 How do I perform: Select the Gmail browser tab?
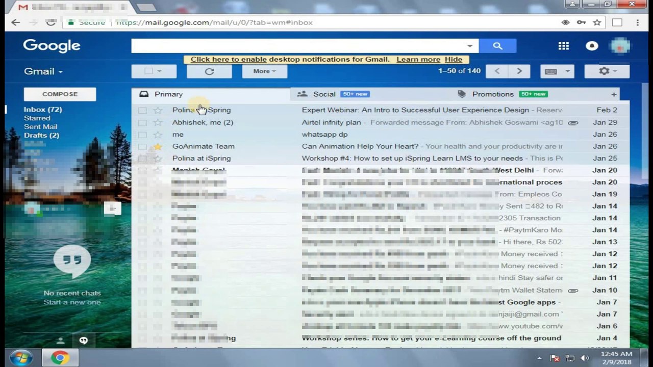(71, 7)
